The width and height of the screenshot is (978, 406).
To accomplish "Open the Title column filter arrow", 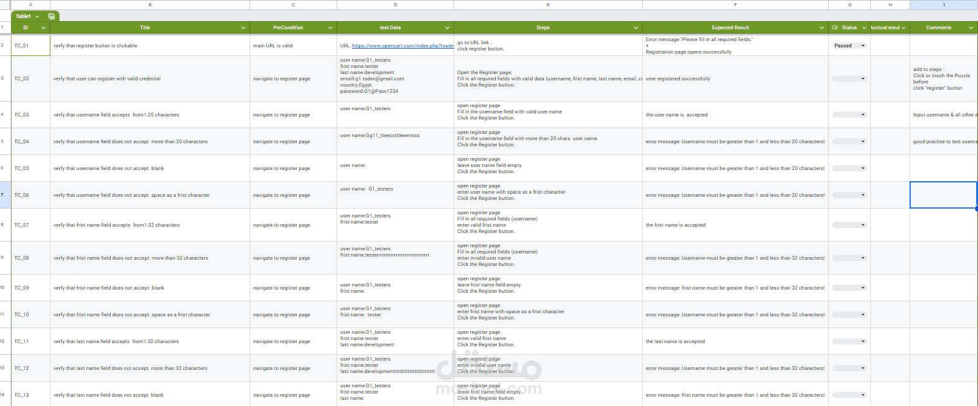I will 243,27.
